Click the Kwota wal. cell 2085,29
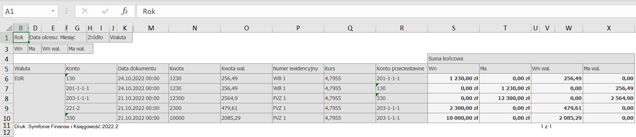 (246, 118)
